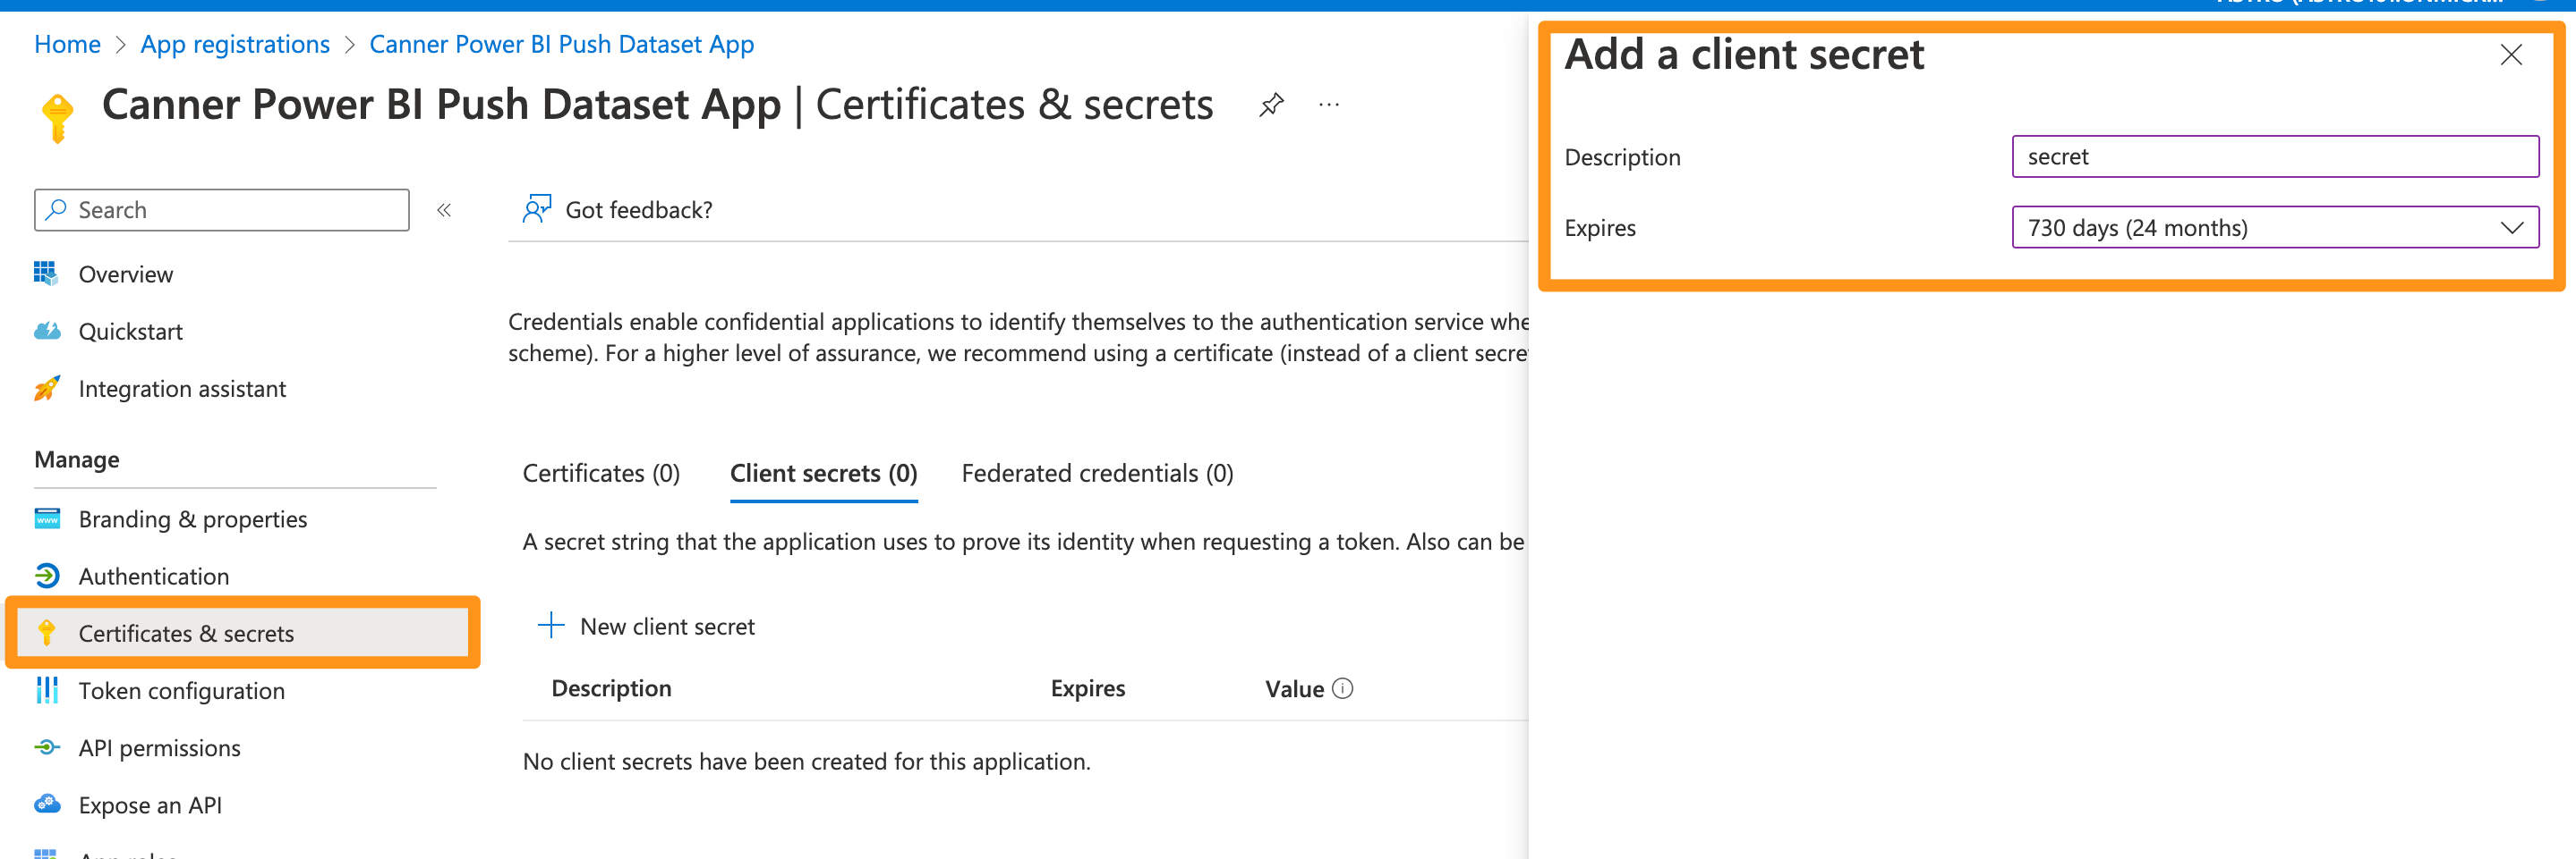
Task: Click the Description label in the panel
Action: point(1622,156)
